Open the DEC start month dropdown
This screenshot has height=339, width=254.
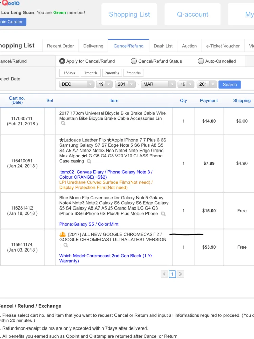(77, 84)
